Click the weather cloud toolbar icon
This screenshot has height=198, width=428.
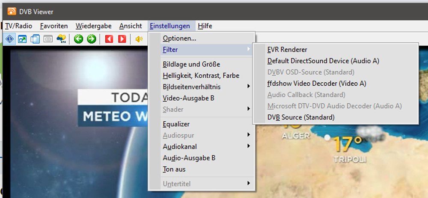tap(61, 39)
